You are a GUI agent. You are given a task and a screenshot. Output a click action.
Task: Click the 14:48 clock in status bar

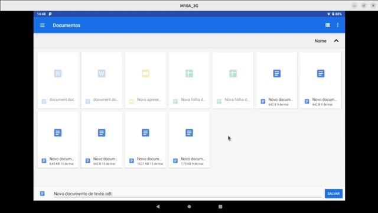[41, 14]
